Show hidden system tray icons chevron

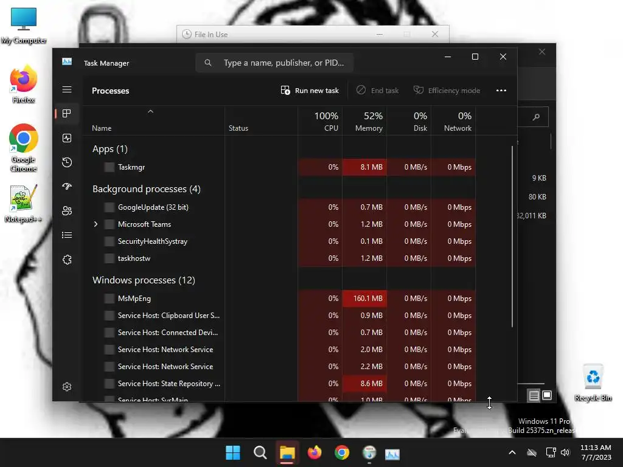coord(512,452)
